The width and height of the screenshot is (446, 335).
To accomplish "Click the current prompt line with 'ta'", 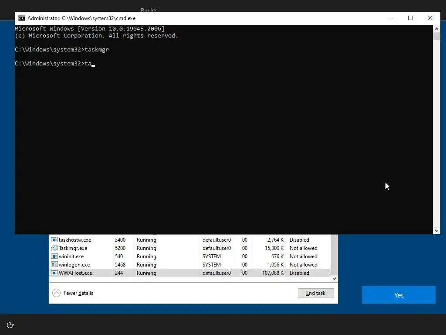I will tap(54, 64).
